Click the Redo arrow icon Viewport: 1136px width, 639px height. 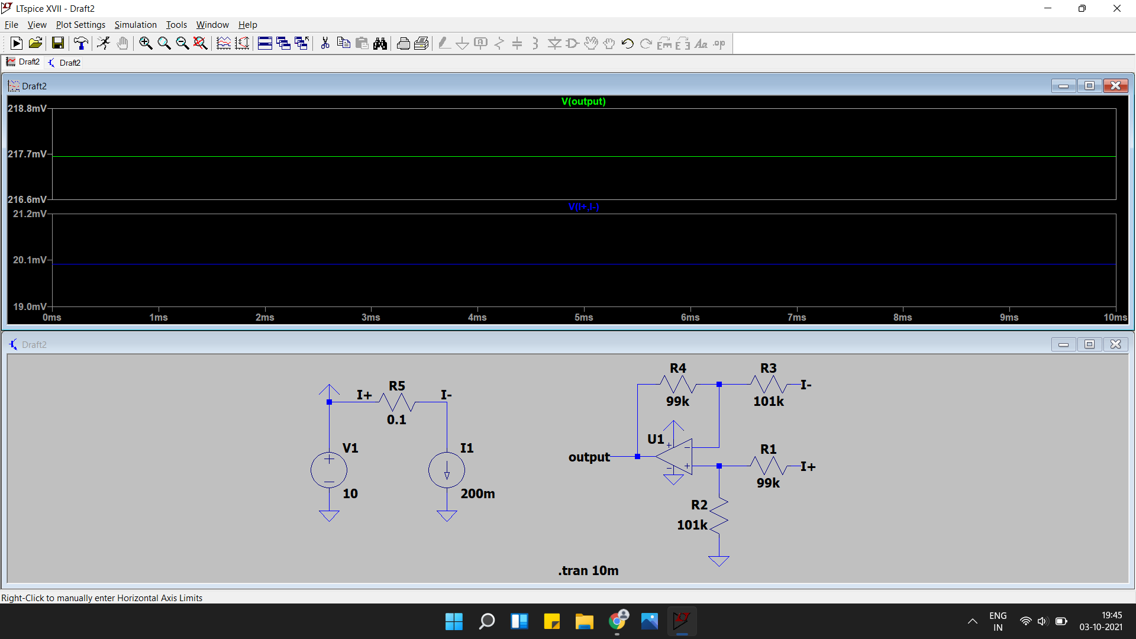click(646, 43)
